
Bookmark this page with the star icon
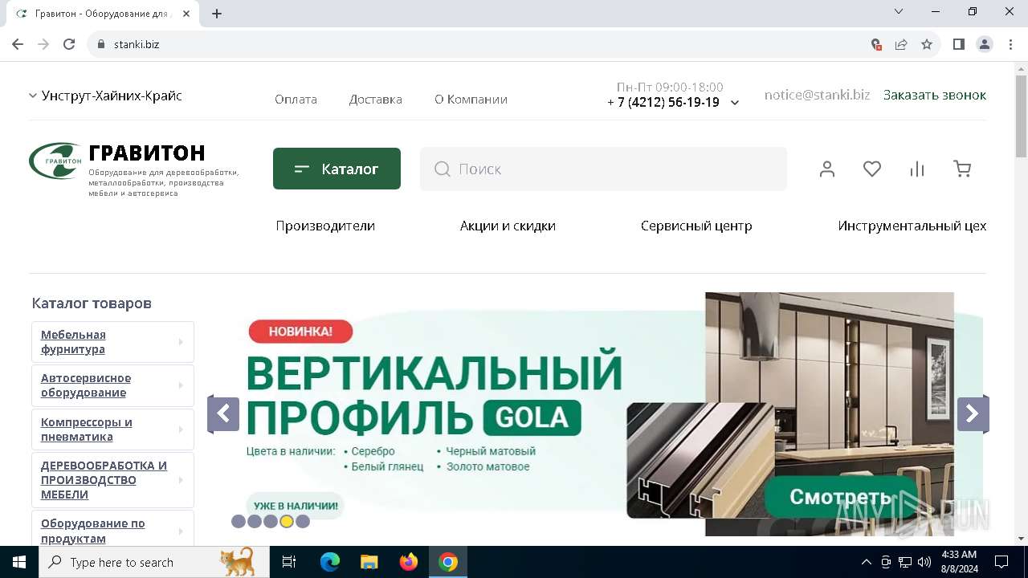[x=927, y=44]
